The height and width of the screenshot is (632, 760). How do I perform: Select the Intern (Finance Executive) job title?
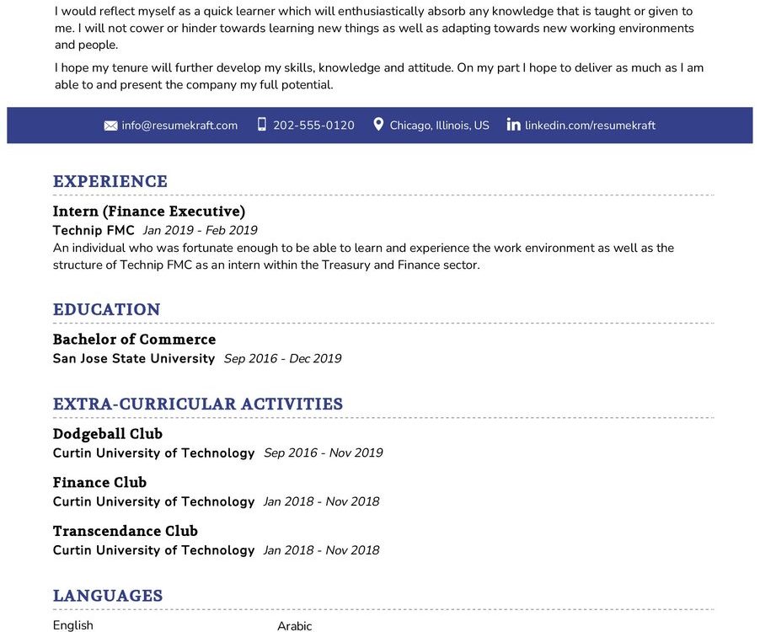point(149,211)
